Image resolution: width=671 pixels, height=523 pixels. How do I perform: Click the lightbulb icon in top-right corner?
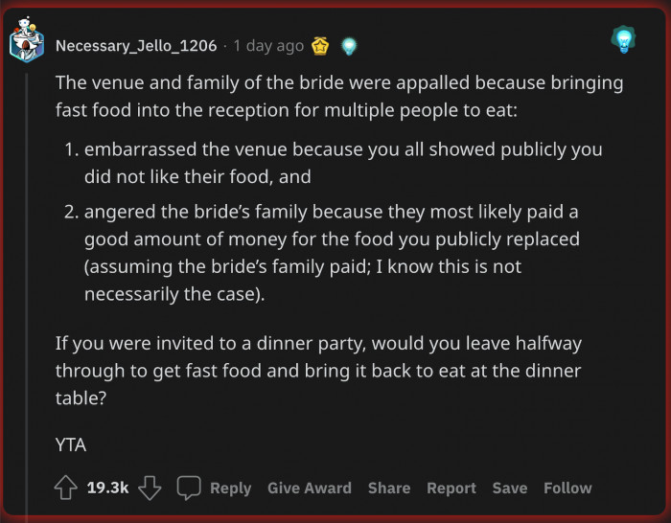pyautogui.click(x=624, y=40)
